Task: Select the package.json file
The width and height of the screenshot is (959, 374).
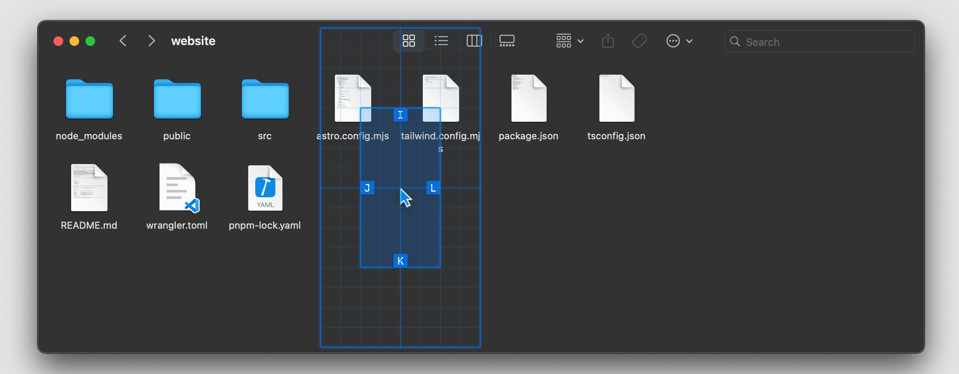Action: tap(529, 99)
